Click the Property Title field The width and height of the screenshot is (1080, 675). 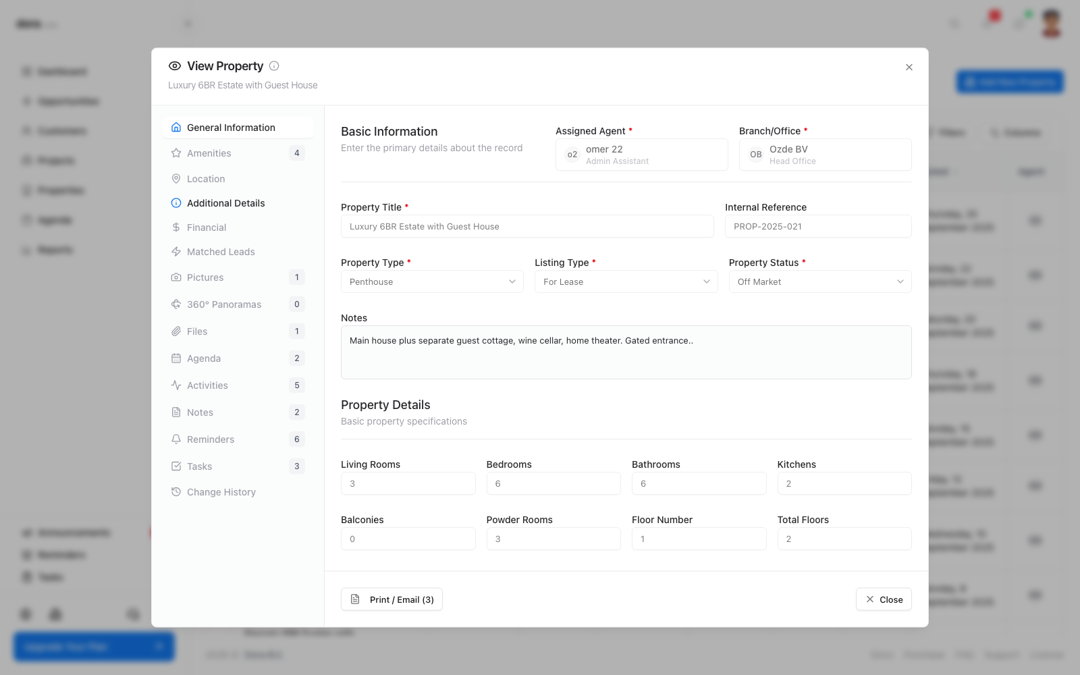[x=527, y=226]
